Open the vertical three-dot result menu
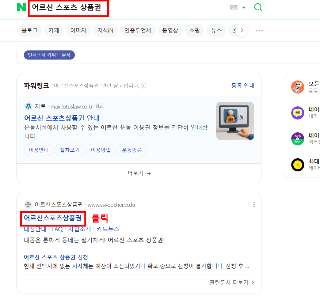This screenshot has width=320, height=300. [254, 205]
